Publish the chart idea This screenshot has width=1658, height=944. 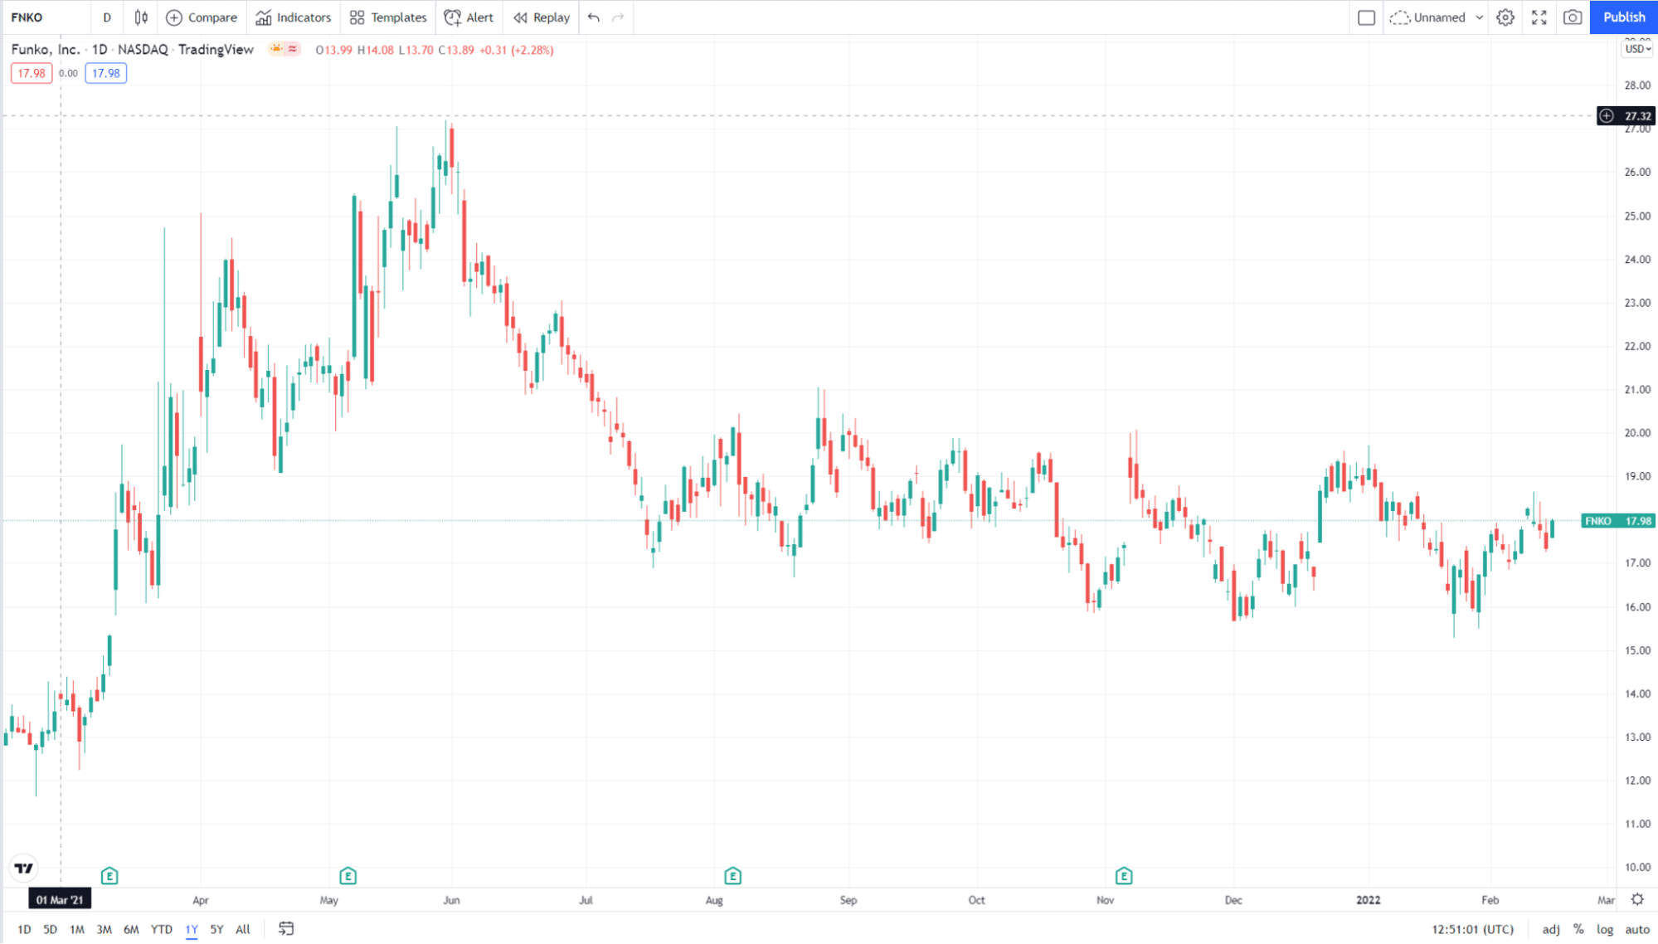click(x=1624, y=17)
